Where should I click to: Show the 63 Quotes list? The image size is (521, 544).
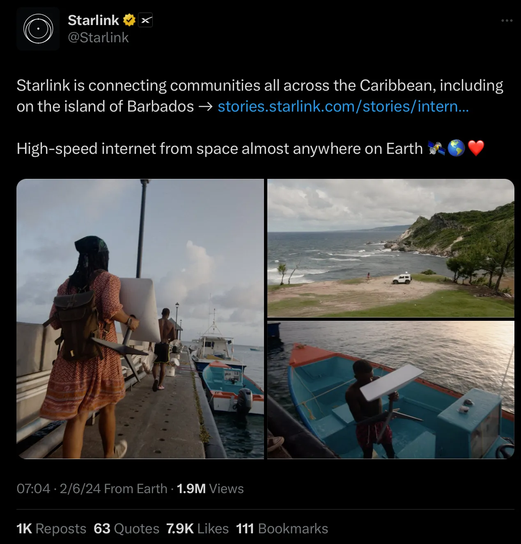(x=126, y=529)
